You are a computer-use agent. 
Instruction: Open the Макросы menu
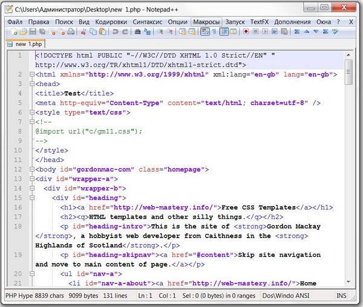click(206, 22)
